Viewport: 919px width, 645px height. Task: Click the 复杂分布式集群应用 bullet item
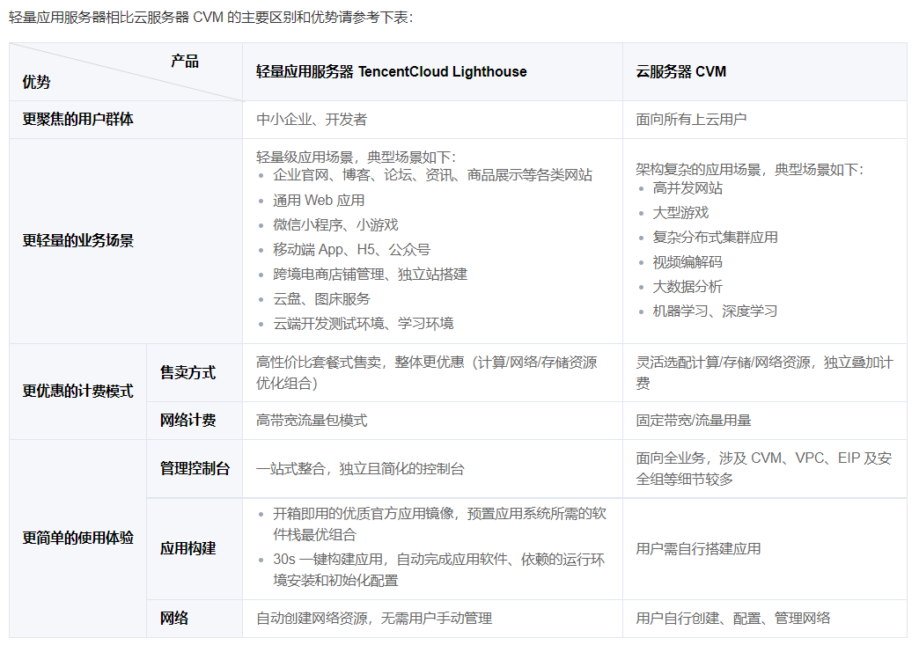coord(716,238)
